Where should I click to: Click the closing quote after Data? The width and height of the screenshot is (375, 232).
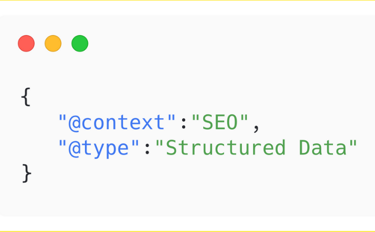coord(353,143)
